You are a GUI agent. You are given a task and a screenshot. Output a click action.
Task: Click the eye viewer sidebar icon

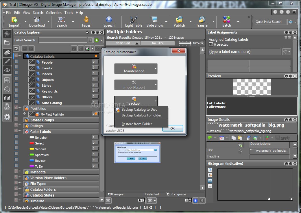(x=7, y=71)
